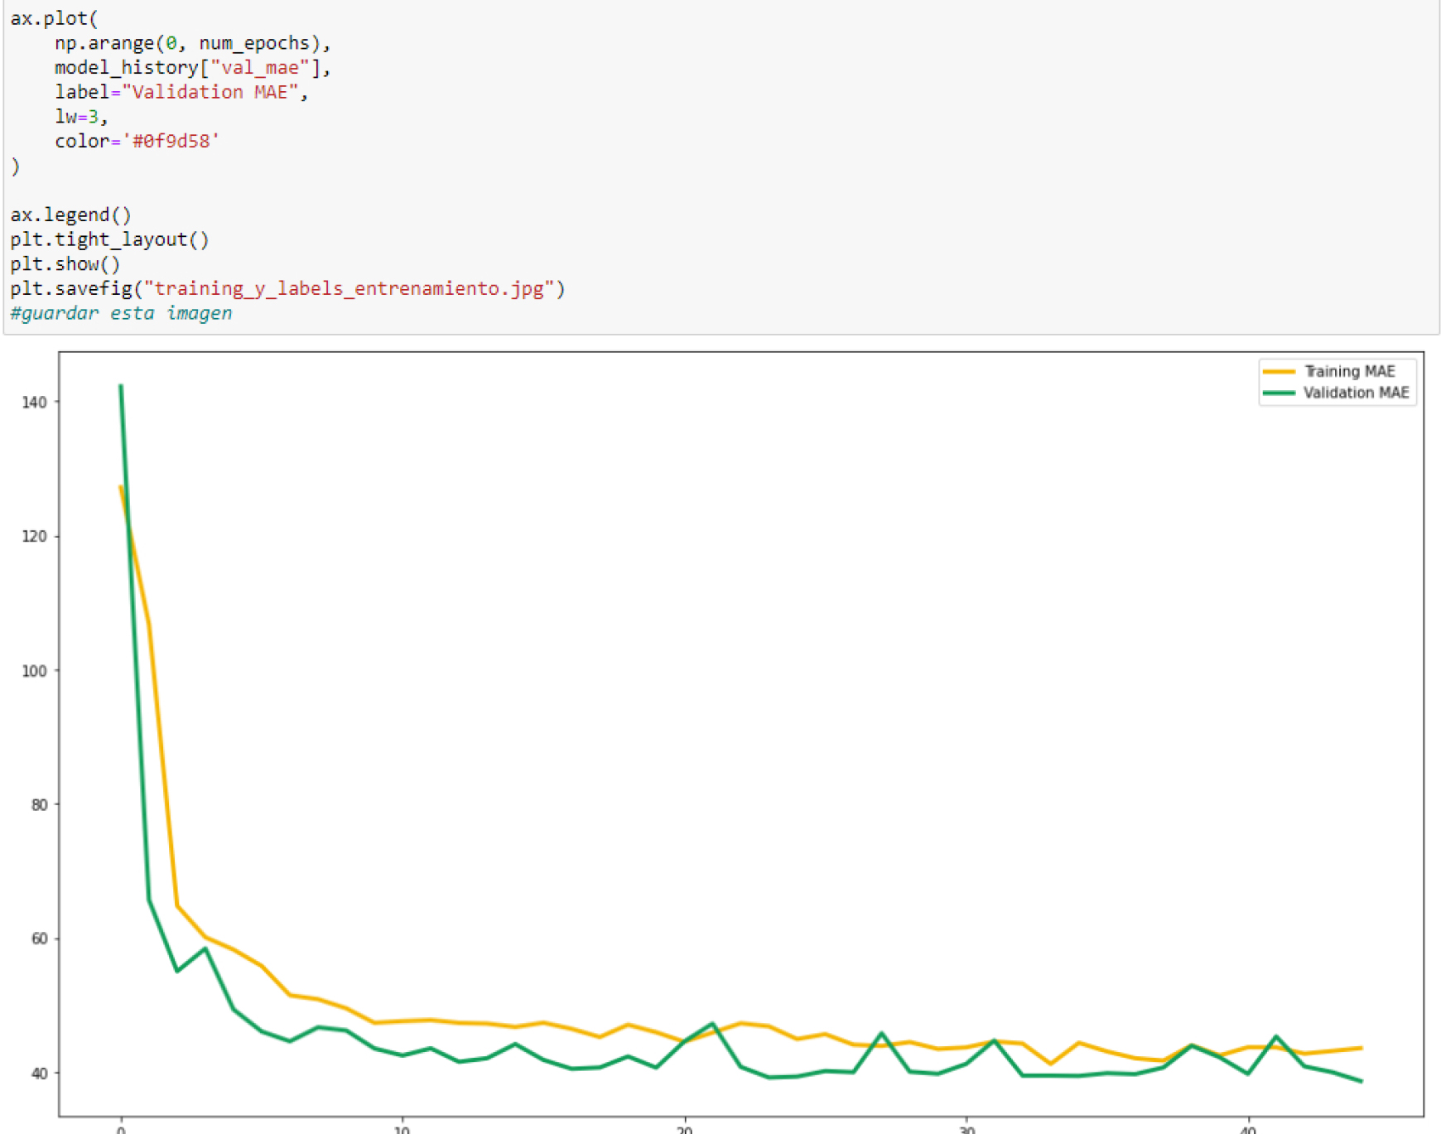Click the Validation MAE legend label
The height and width of the screenshot is (1134, 1441).
(1356, 393)
